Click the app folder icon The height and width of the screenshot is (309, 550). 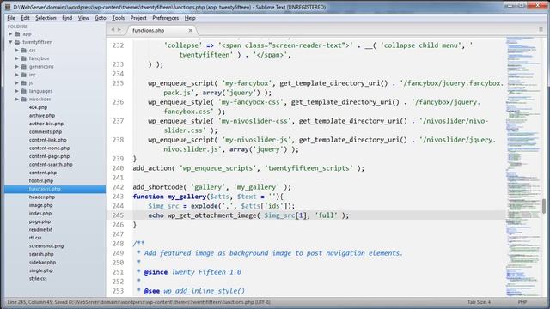[x=17, y=34]
